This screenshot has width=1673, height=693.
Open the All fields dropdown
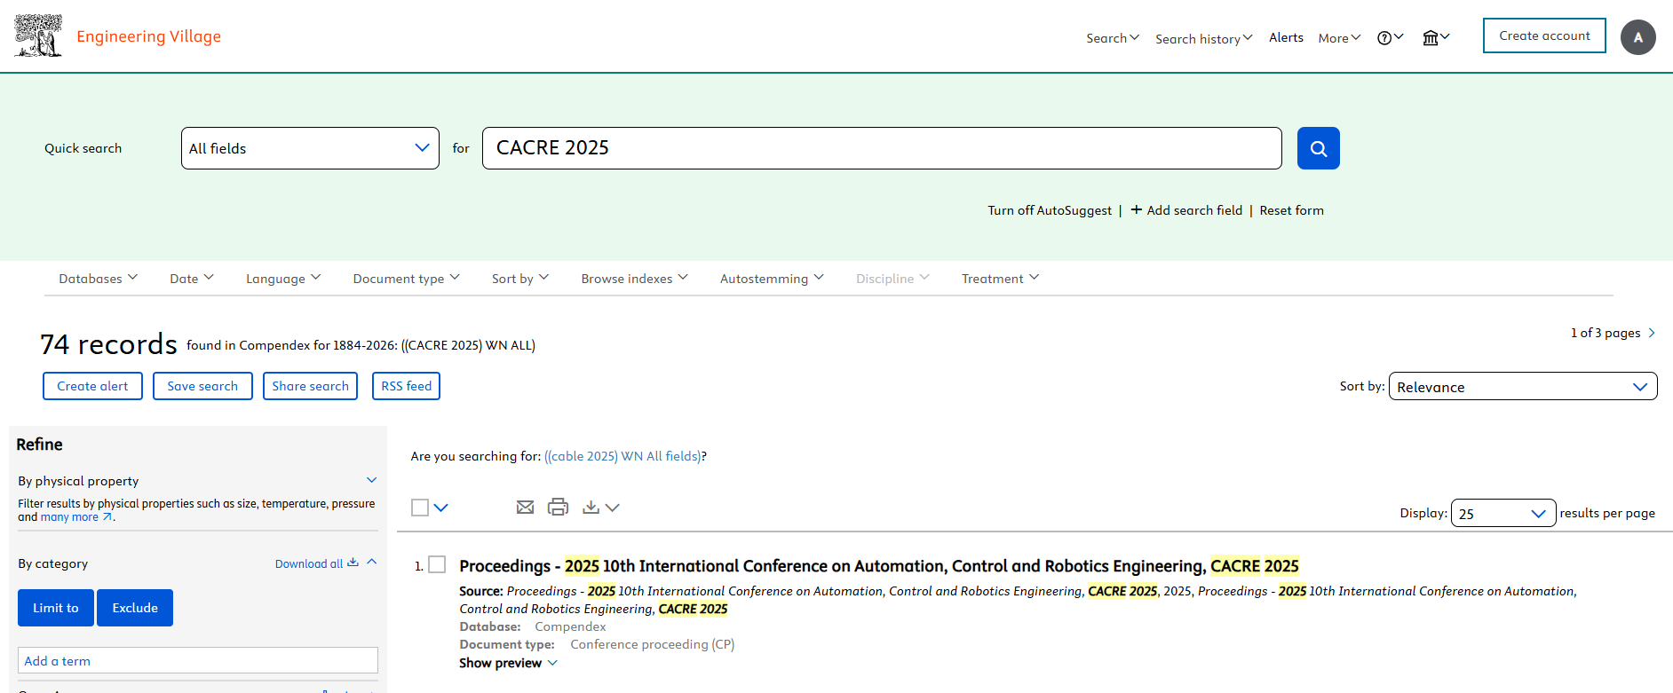coord(310,148)
